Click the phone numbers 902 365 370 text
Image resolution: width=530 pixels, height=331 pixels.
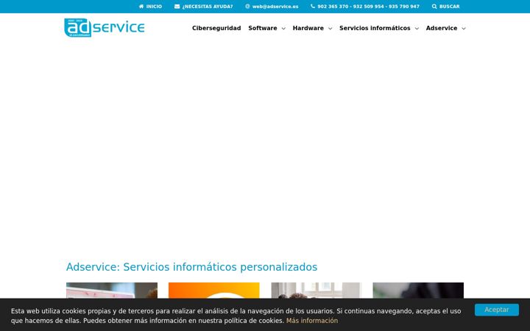(368, 7)
